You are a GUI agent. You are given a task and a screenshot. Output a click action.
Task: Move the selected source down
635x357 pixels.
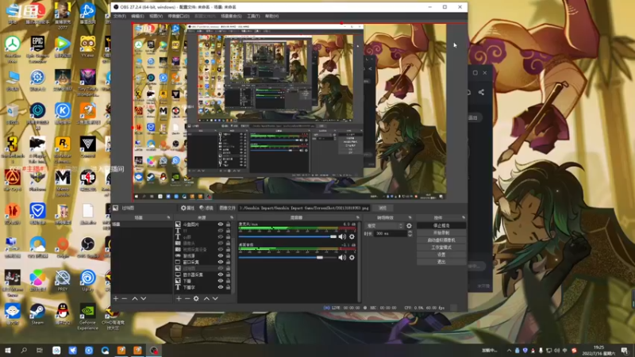215,299
